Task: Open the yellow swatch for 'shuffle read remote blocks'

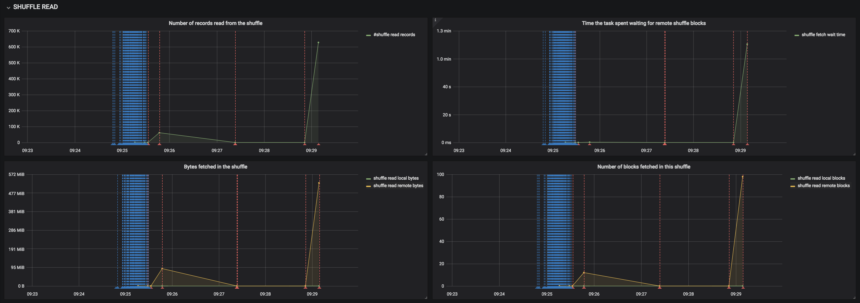Action: click(792, 186)
